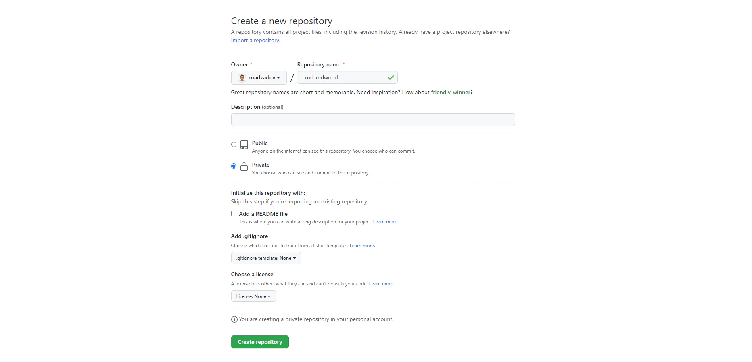Open the .gitignore template dropdown

coord(265,258)
